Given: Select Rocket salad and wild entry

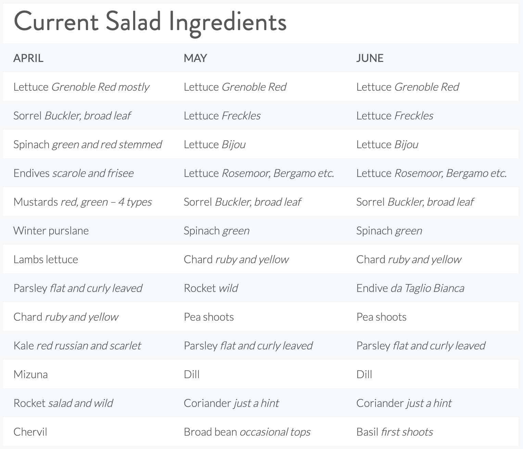Looking at the screenshot, I should [63, 403].
